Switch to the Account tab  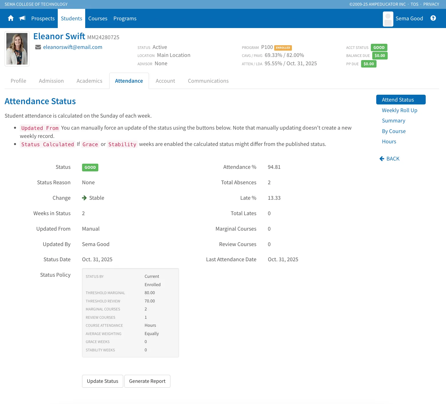(165, 81)
